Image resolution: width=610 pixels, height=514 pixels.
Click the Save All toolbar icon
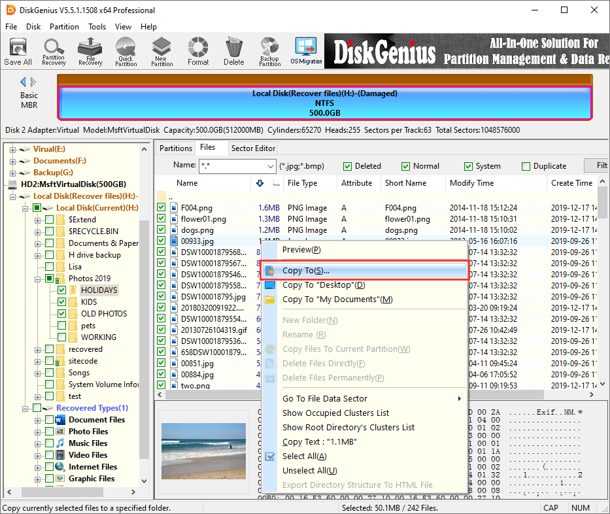(x=18, y=52)
